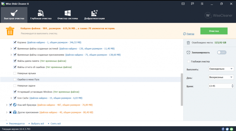
Task: Click the list's vertical scrollbar thumb
Action: pos(182,89)
